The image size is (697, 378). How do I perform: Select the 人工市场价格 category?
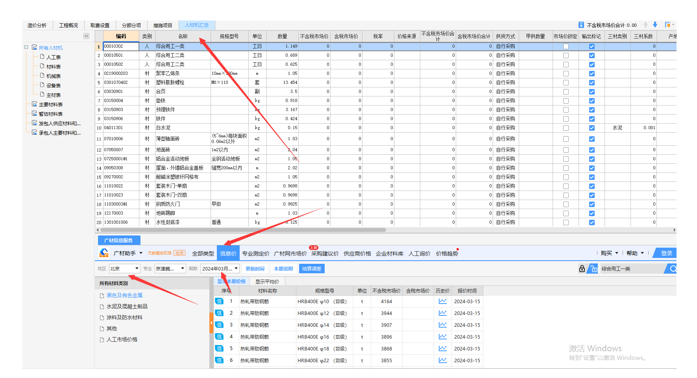pyautogui.click(x=122, y=339)
